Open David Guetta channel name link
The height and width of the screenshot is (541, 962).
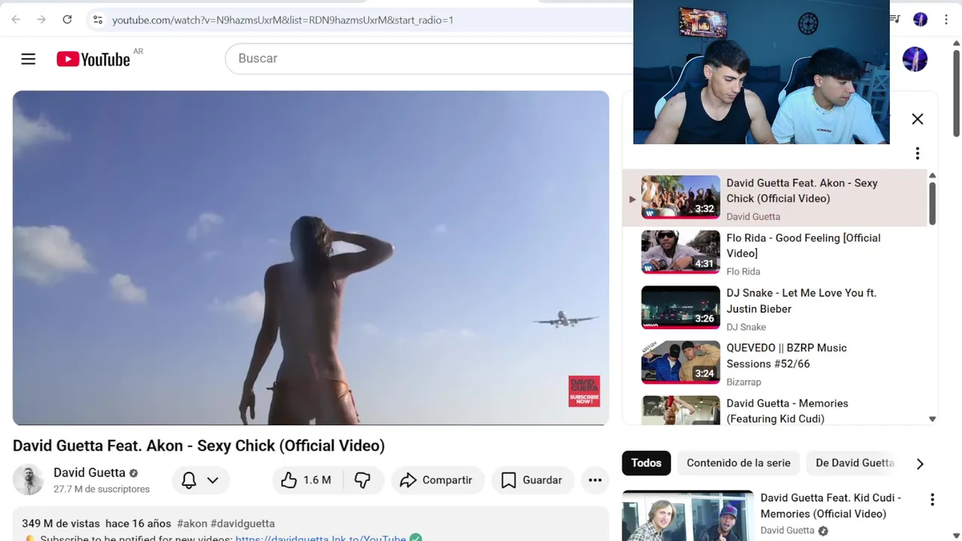click(89, 473)
